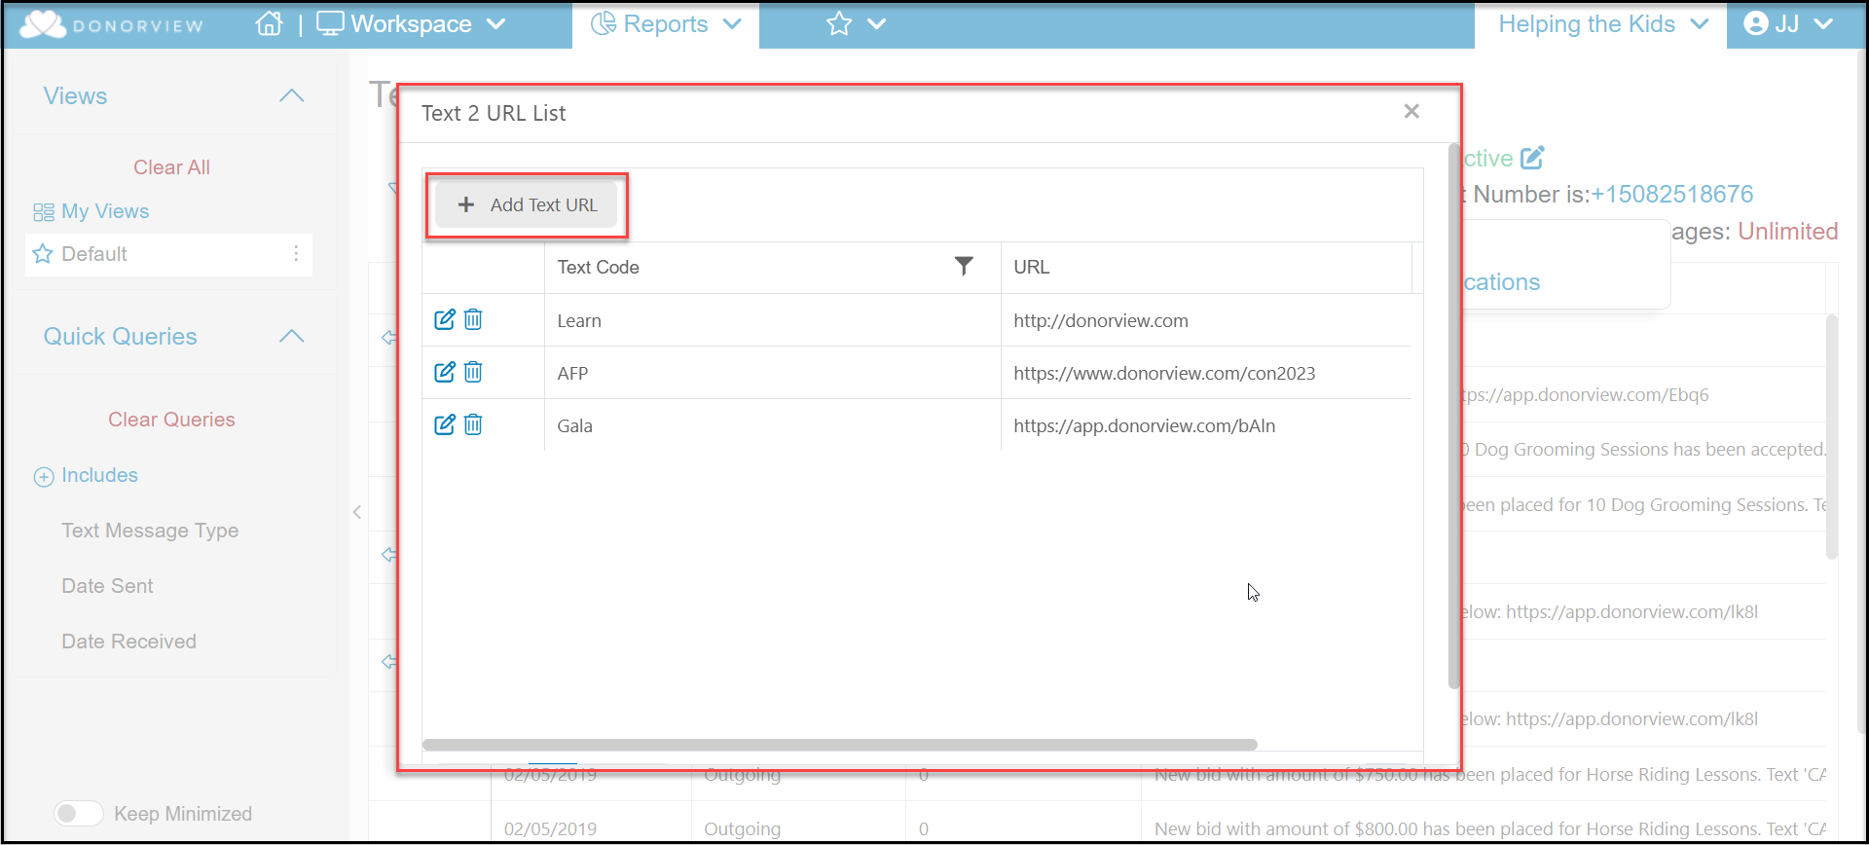
Task: Expand the favorites dropdown chevron
Action: [877, 23]
